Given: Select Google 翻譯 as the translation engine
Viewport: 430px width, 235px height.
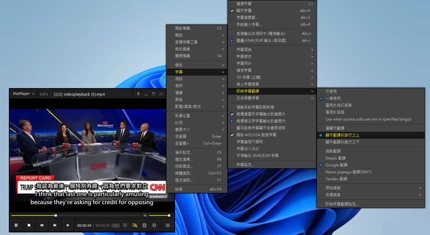Looking at the screenshot, I should 370,165.
